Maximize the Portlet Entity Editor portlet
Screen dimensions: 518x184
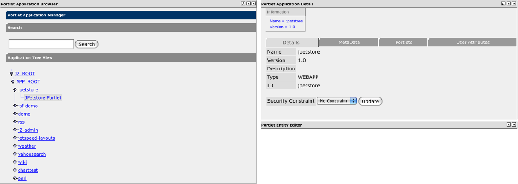click(x=514, y=125)
